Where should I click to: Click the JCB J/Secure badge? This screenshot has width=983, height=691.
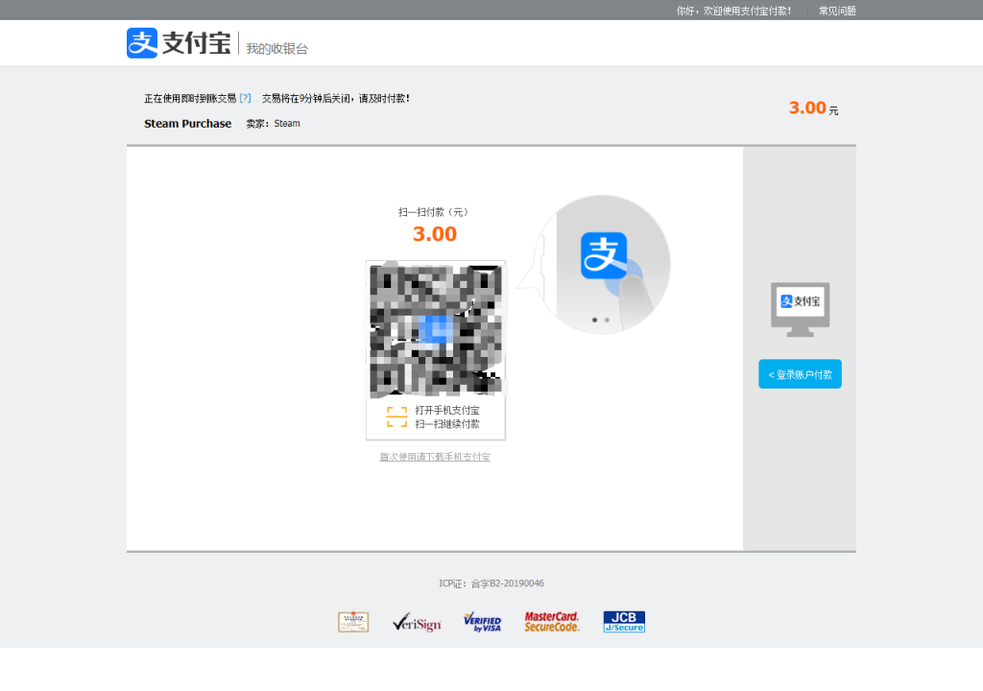pyautogui.click(x=624, y=622)
